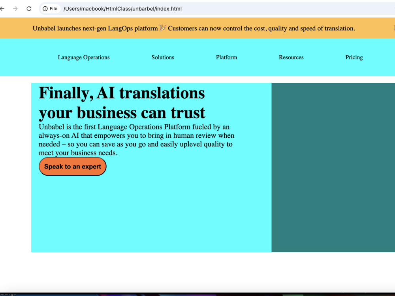This screenshot has height=296, width=395.
Task: Open the Language Operations nav item
Action: pos(84,57)
